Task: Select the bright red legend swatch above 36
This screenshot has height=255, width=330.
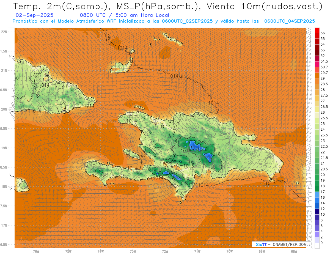Action: click(x=317, y=30)
